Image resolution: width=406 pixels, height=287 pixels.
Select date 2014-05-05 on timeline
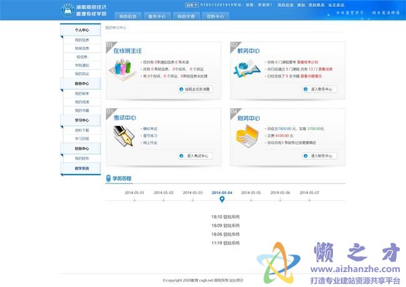pos(251,193)
